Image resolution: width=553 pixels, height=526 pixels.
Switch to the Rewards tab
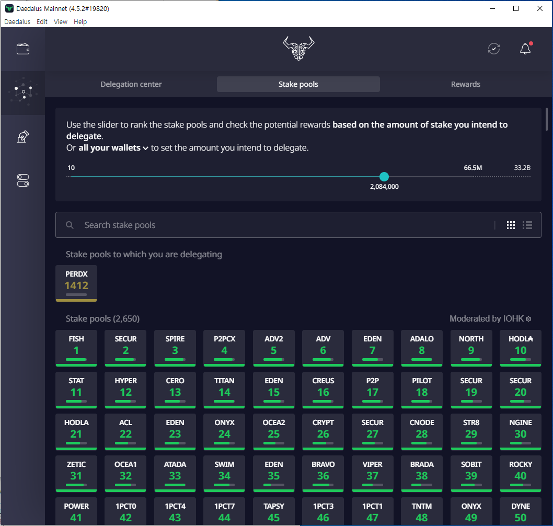click(x=466, y=84)
